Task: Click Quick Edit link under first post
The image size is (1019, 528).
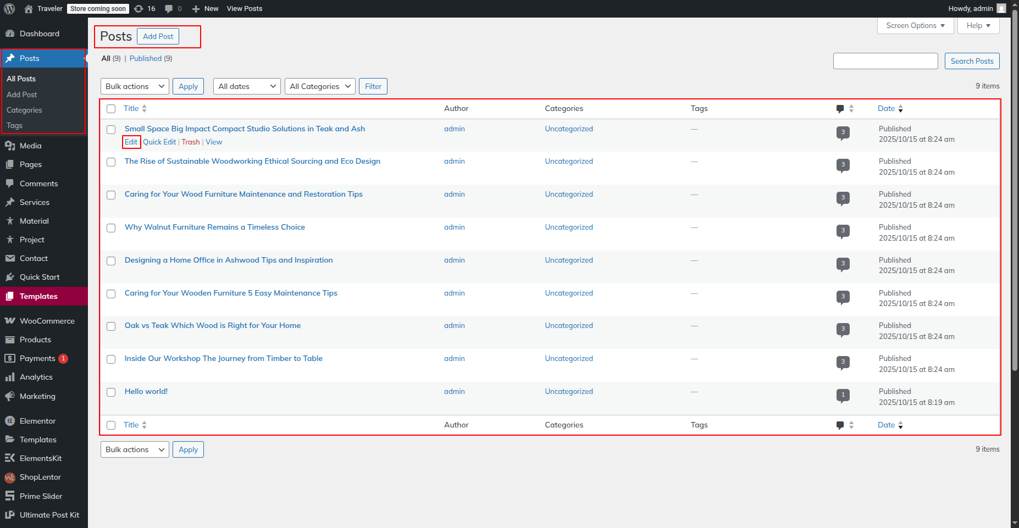Action: [159, 142]
